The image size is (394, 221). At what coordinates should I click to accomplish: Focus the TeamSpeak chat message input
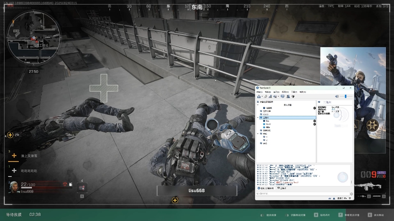302,194
